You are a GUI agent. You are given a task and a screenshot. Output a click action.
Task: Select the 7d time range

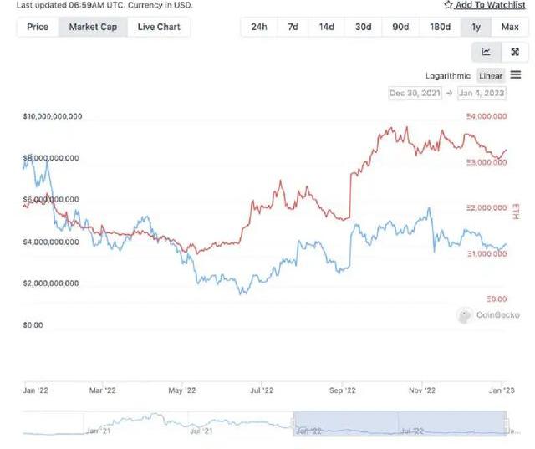(293, 27)
